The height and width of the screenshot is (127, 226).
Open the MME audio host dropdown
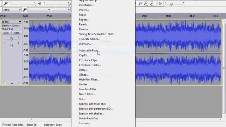click(12, 10)
